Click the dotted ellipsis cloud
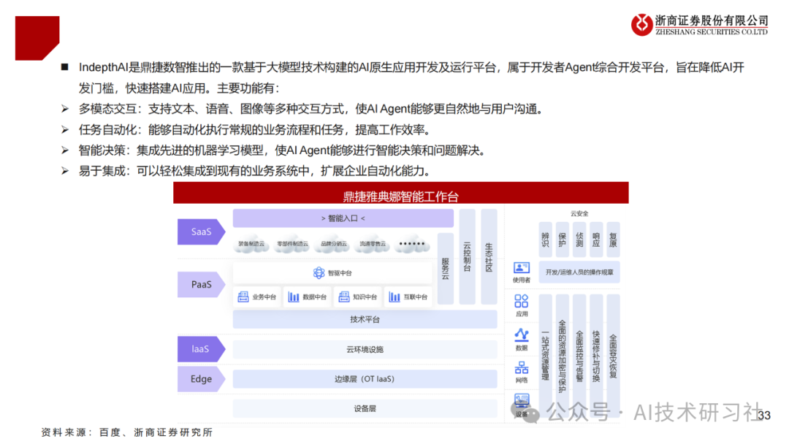 click(411, 244)
